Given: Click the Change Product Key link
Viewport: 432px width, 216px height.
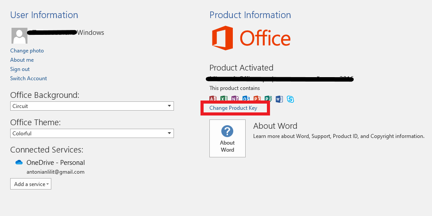Looking at the screenshot, I should [233, 108].
